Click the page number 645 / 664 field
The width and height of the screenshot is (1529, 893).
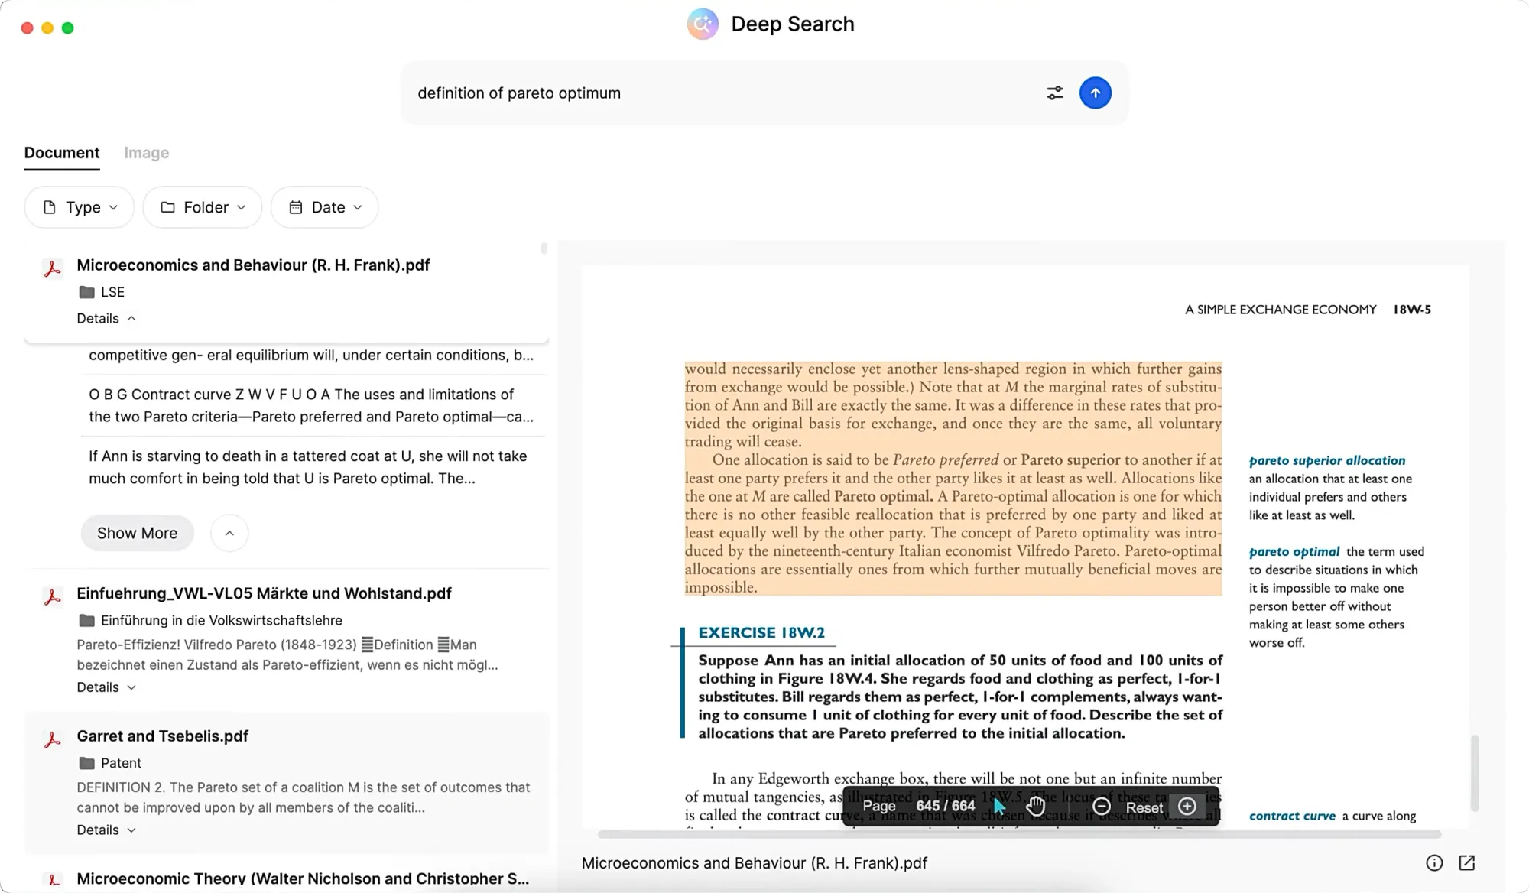pos(945,807)
